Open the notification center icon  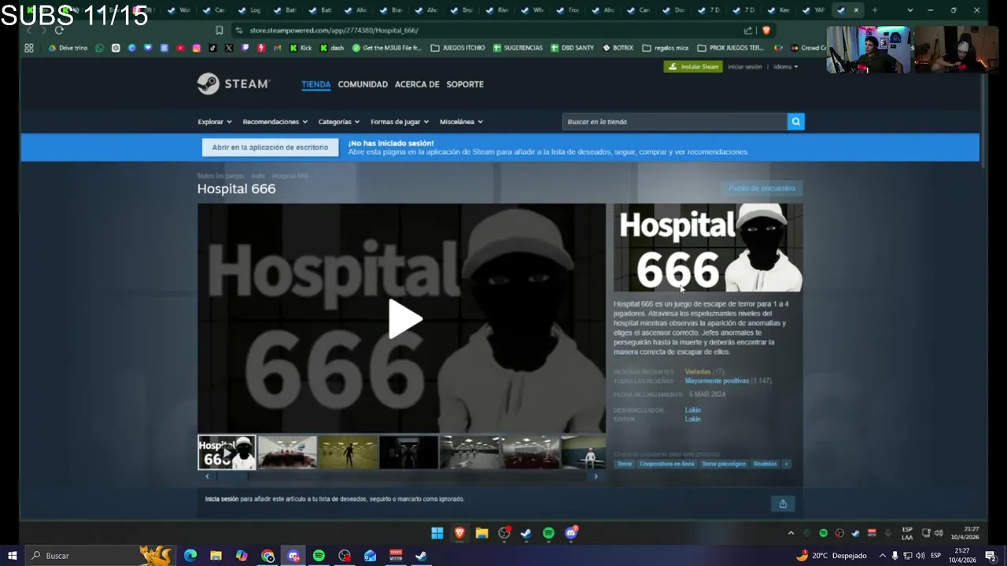click(990, 556)
